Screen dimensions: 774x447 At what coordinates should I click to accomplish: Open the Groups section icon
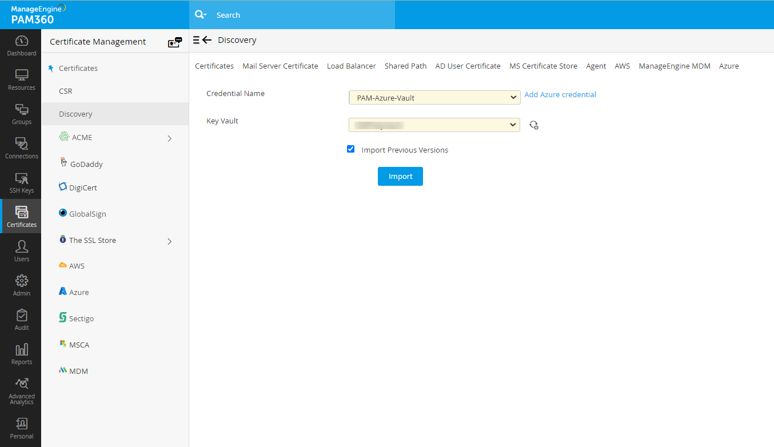21,113
